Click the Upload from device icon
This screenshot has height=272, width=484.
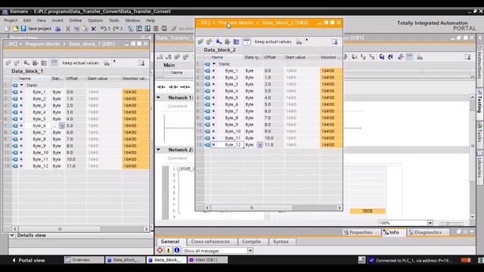point(147,29)
